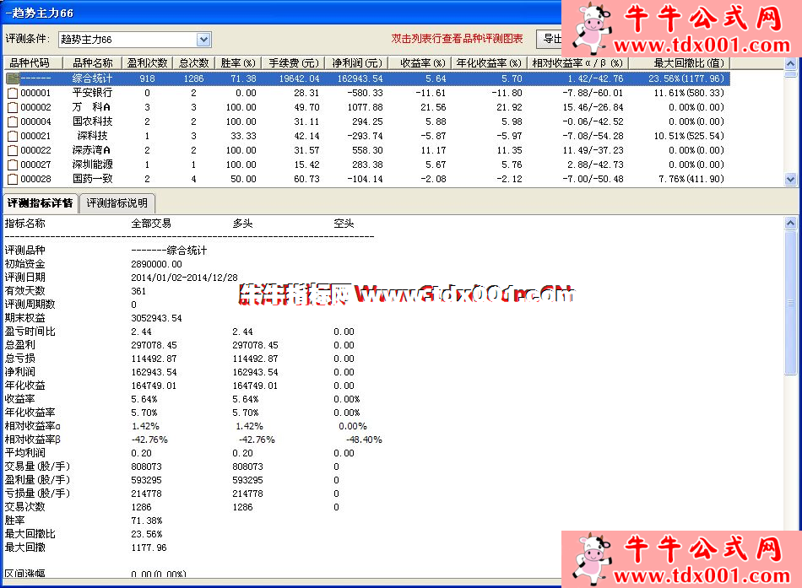
Task: Select the 深赤湾A row name
Action: click(91, 150)
